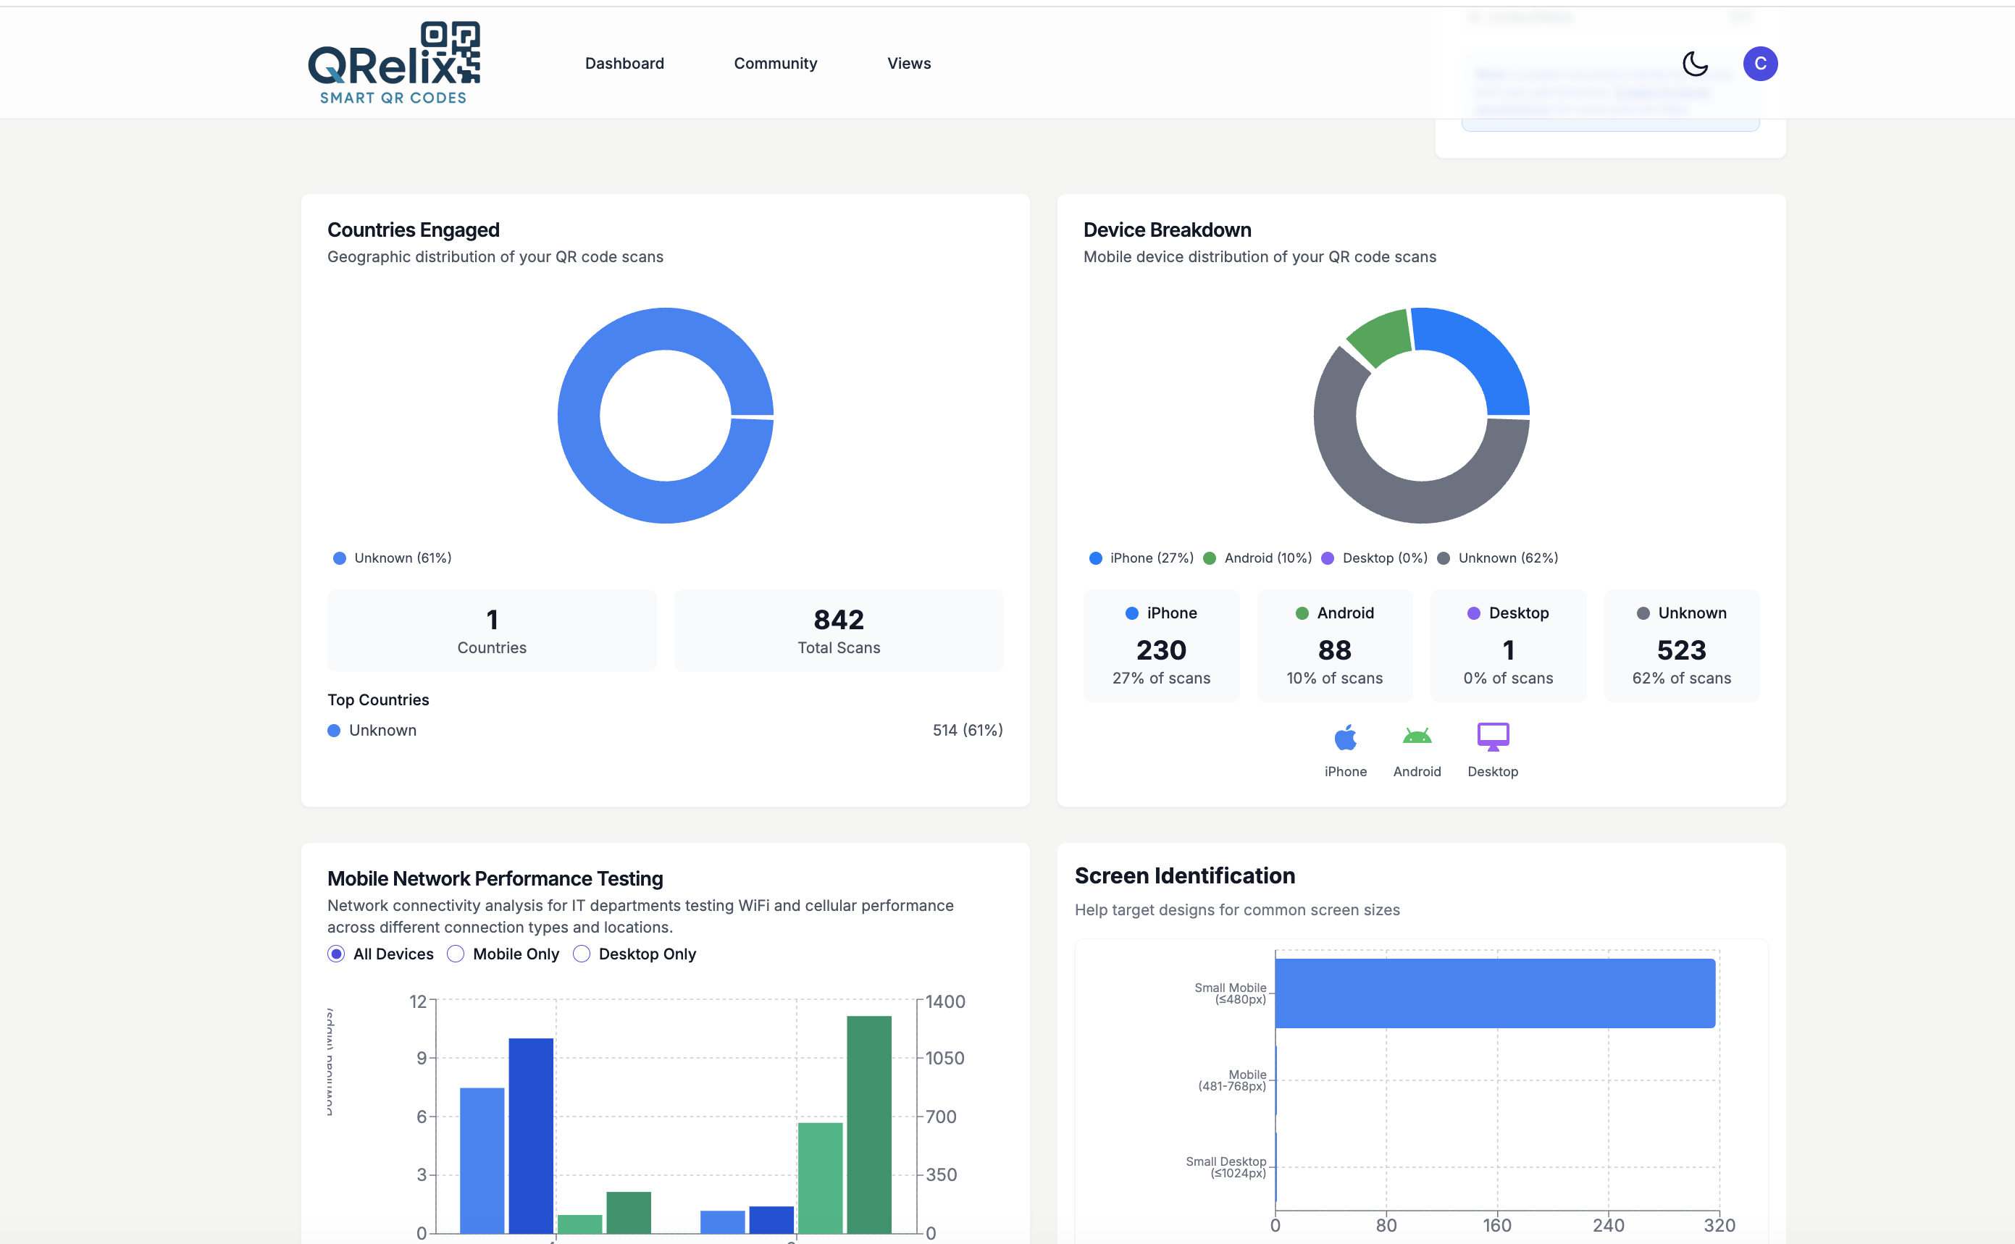Select the Desktop Only radio option
Image resolution: width=2015 pixels, height=1244 pixels.
[582, 954]
